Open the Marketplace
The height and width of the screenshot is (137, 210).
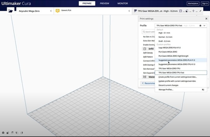[x=193, y=3]
